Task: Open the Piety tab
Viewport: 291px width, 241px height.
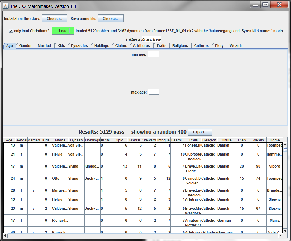Action: 219,46
